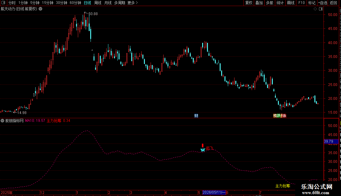Click the 返回 back button
341x196 pixels.
333,3
